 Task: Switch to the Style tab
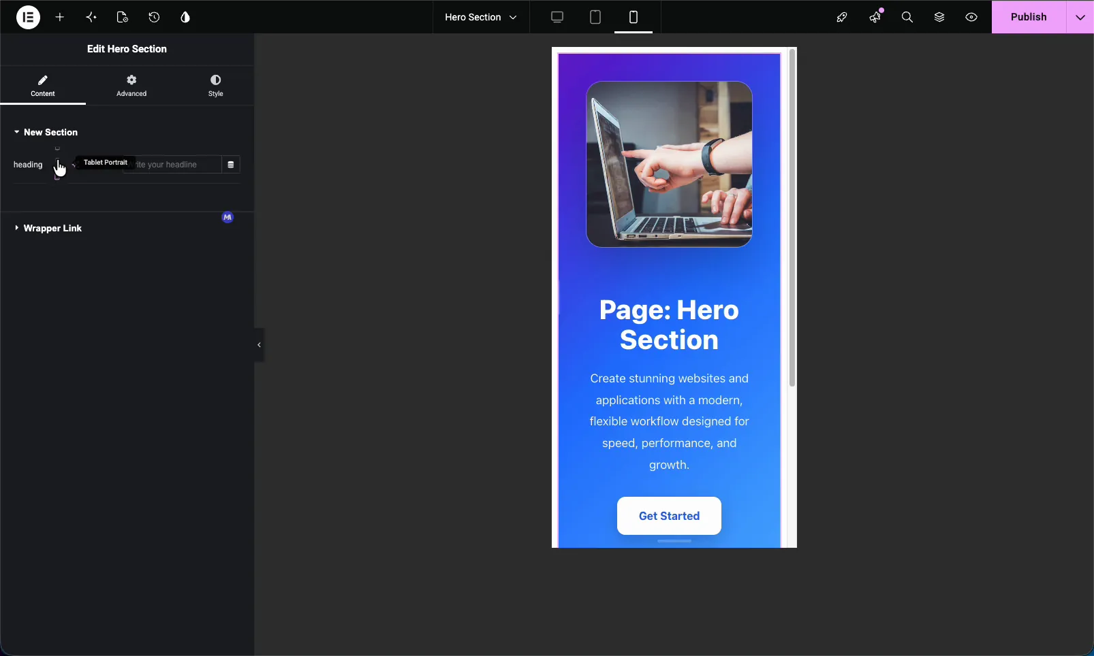[x=216, y=86]
